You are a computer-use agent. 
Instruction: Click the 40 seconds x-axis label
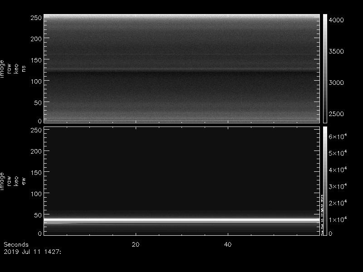pos(228,244)
